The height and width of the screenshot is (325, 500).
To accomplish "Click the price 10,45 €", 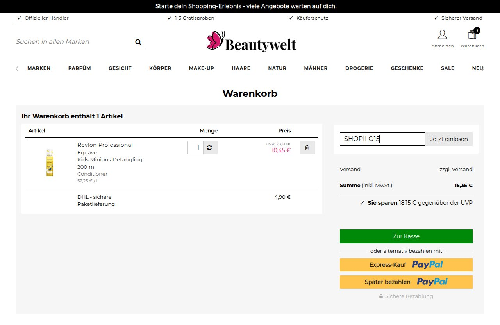I will click(x=281, y=150).
